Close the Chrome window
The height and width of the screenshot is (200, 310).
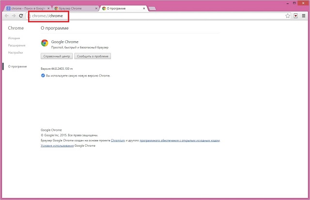click(x=303, y=3)
